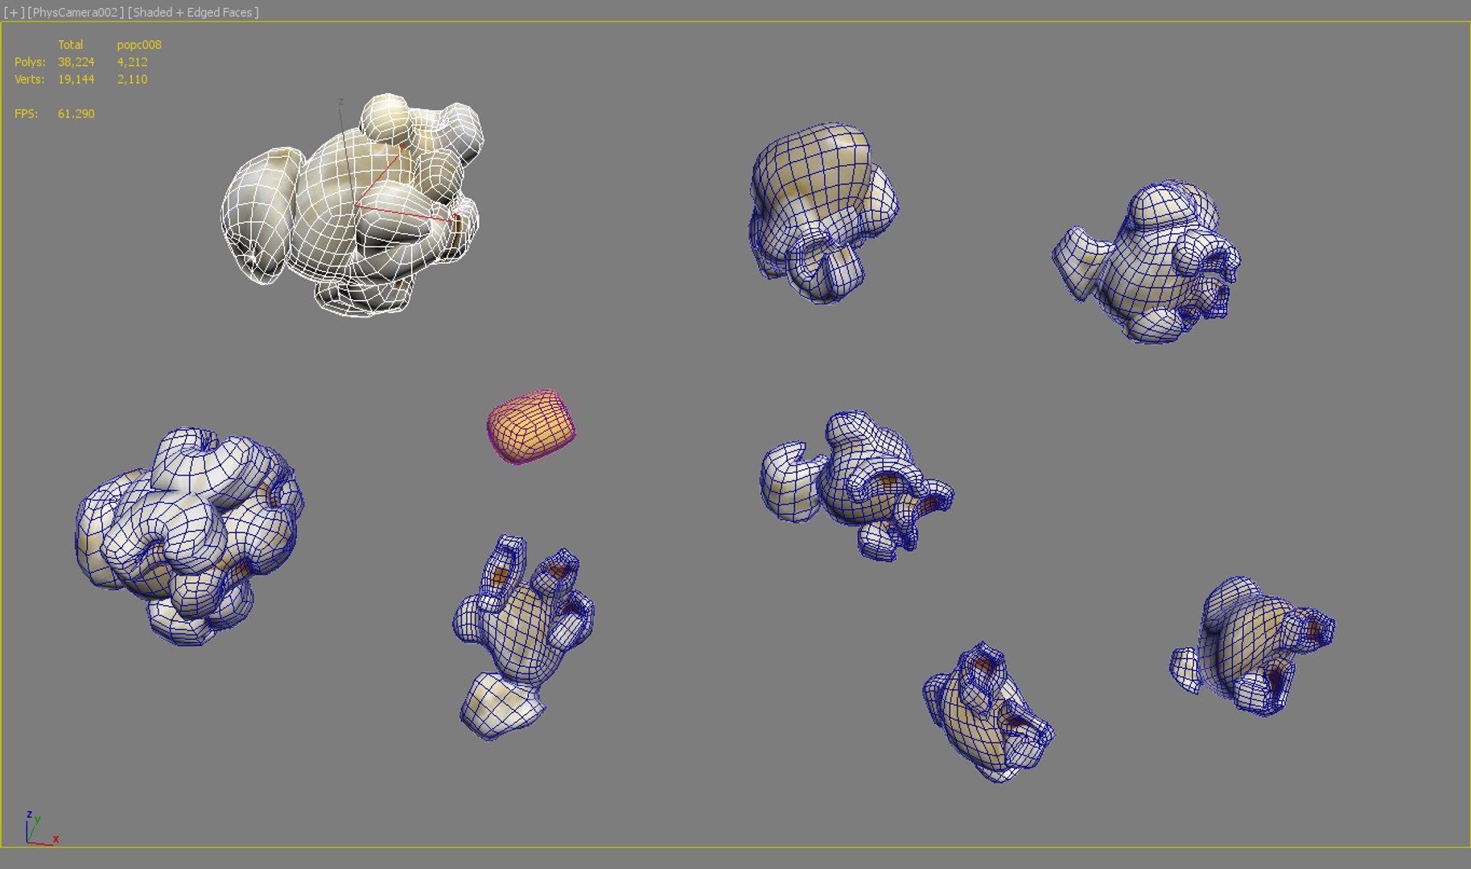Select the popcorn mesh directly right of the orange kernel
Image resolution: width=1471 pixels, height=869 pixels.
point(856,485)
